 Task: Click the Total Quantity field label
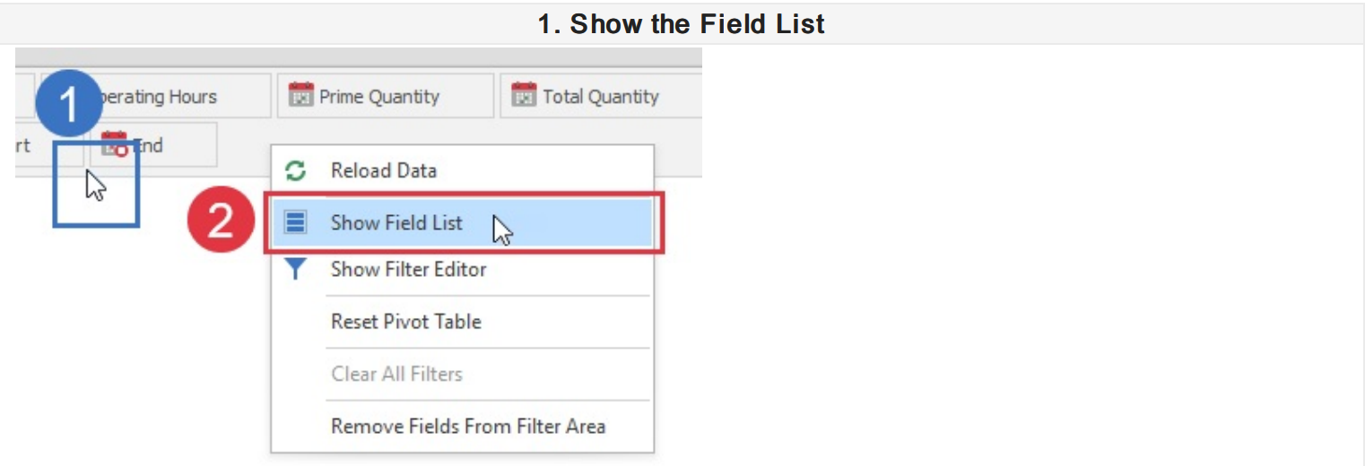coord(600,96)
